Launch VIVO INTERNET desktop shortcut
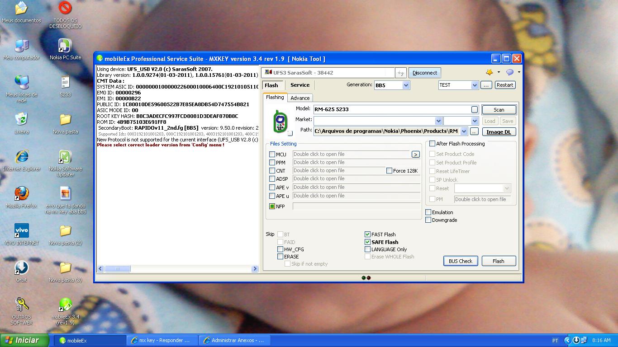Screen dimensions: 618x347 click(21, 234)
